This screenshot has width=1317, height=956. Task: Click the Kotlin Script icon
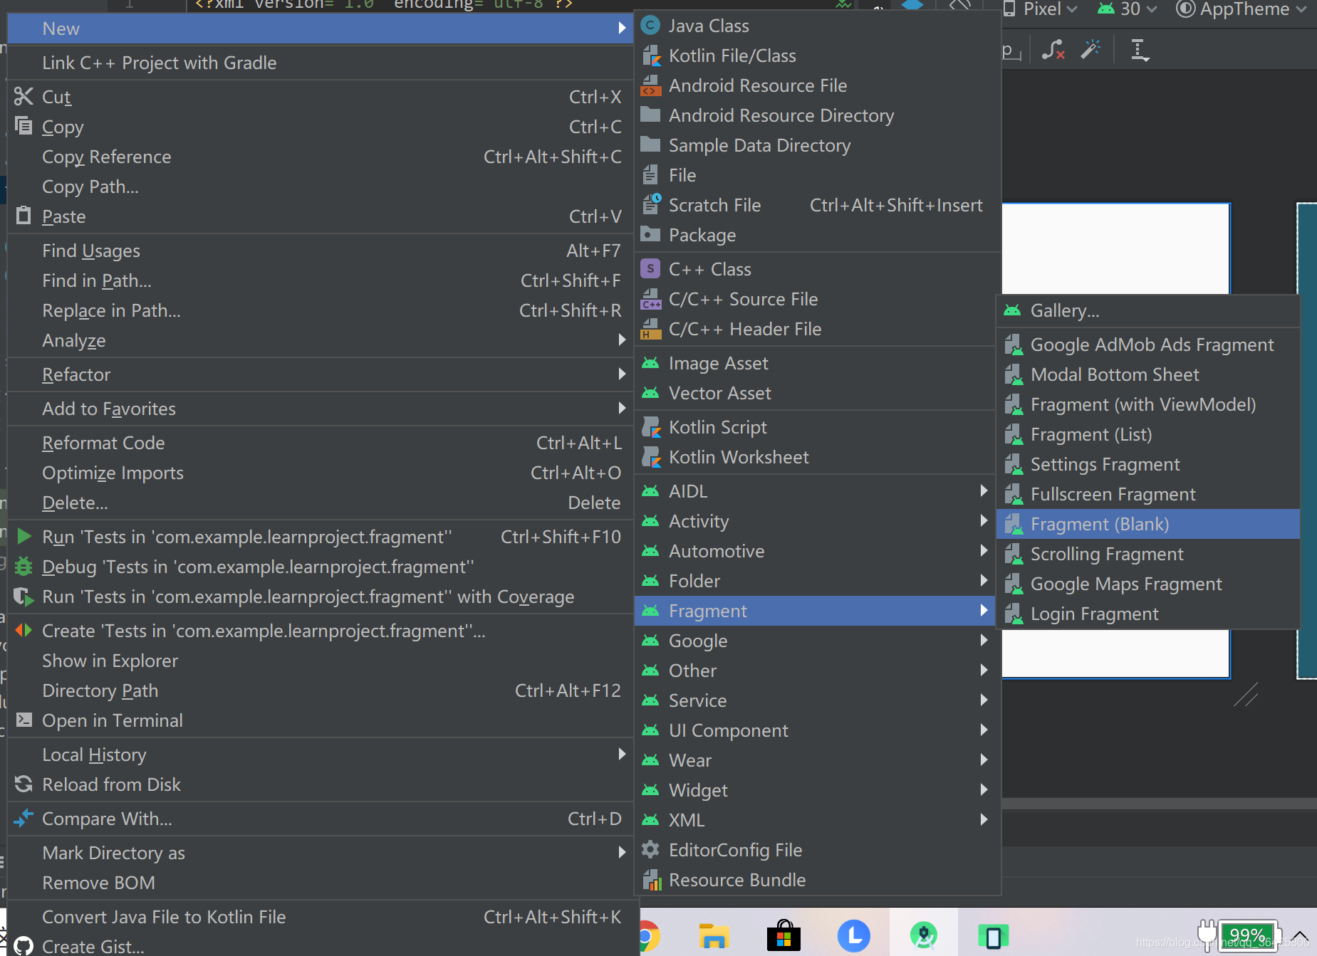(650, 427)
